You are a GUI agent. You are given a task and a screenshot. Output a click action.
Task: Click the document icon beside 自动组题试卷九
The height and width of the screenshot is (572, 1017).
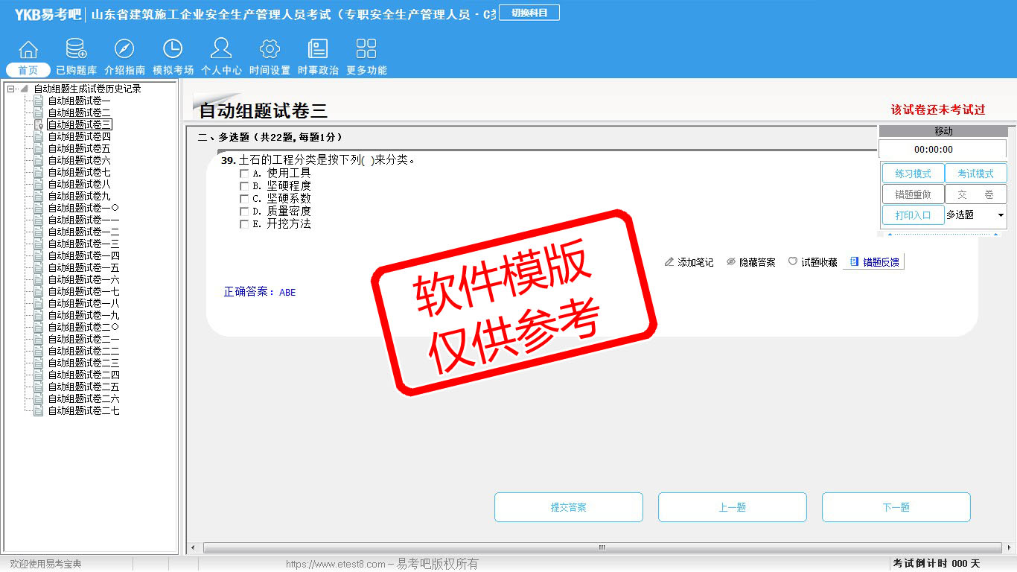point(39,196)
